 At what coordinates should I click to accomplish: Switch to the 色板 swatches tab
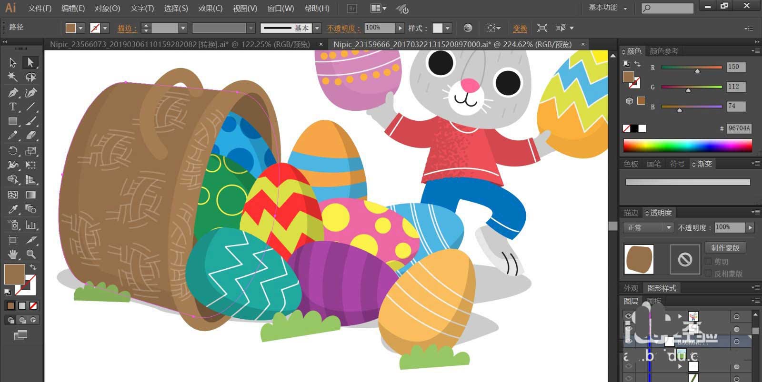pos(631,164)
